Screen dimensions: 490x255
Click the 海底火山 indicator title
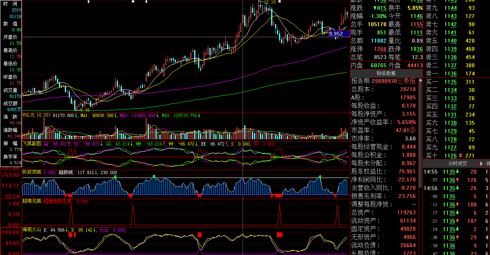point(32,230)
